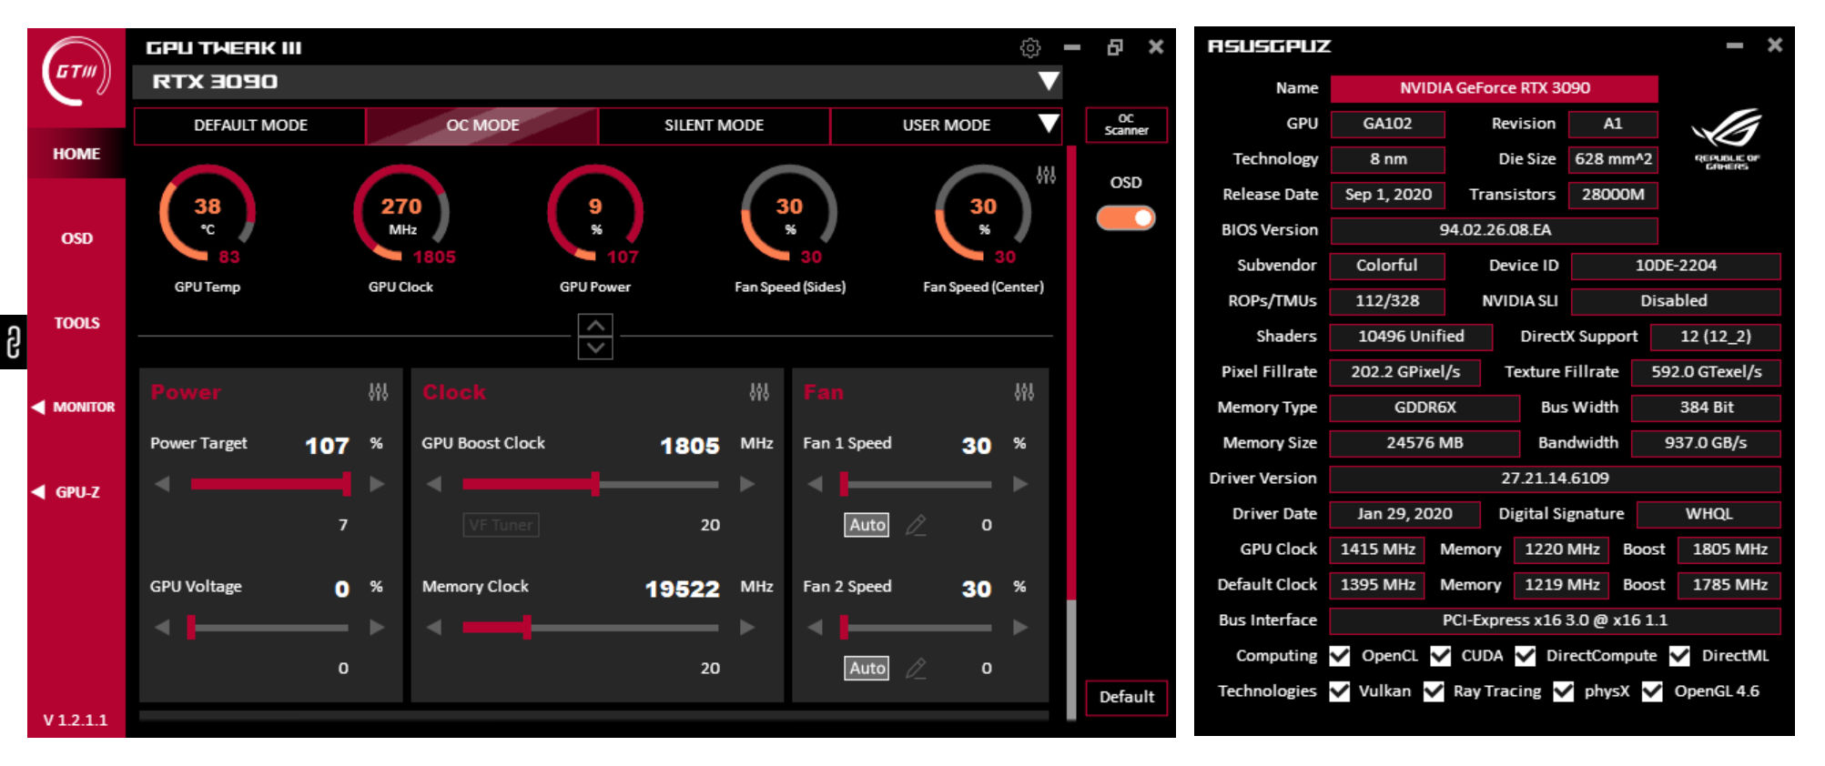
Task: Open TOOLS from the sidebar
Action: coord(76,323)
